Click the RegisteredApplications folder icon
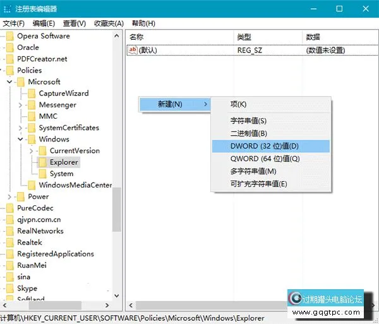Image resolution: width=379 pixels, height=324 pixels. (x=10, y=254)
